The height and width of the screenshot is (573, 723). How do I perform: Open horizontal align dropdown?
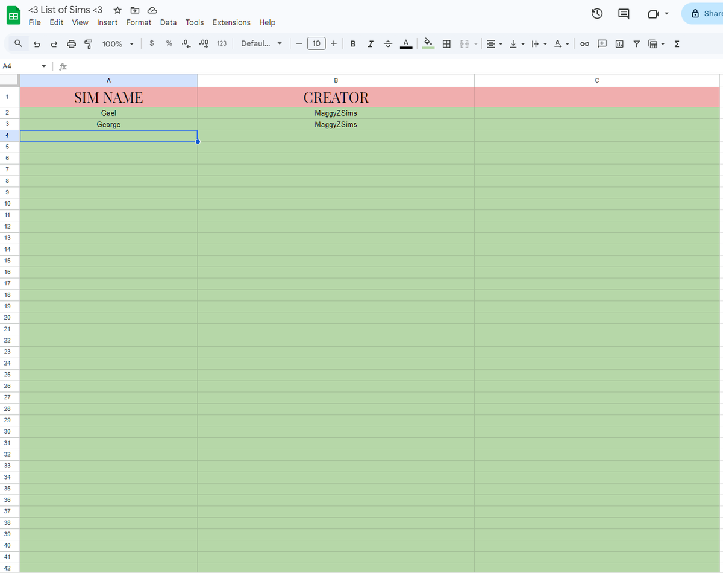click(495, 43)
